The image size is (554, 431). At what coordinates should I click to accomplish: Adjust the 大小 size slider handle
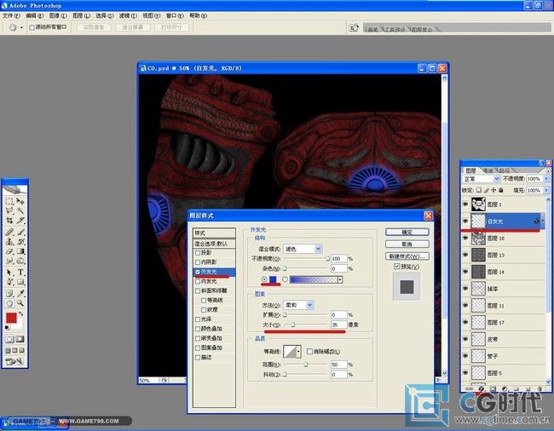(x=292, y=325)
